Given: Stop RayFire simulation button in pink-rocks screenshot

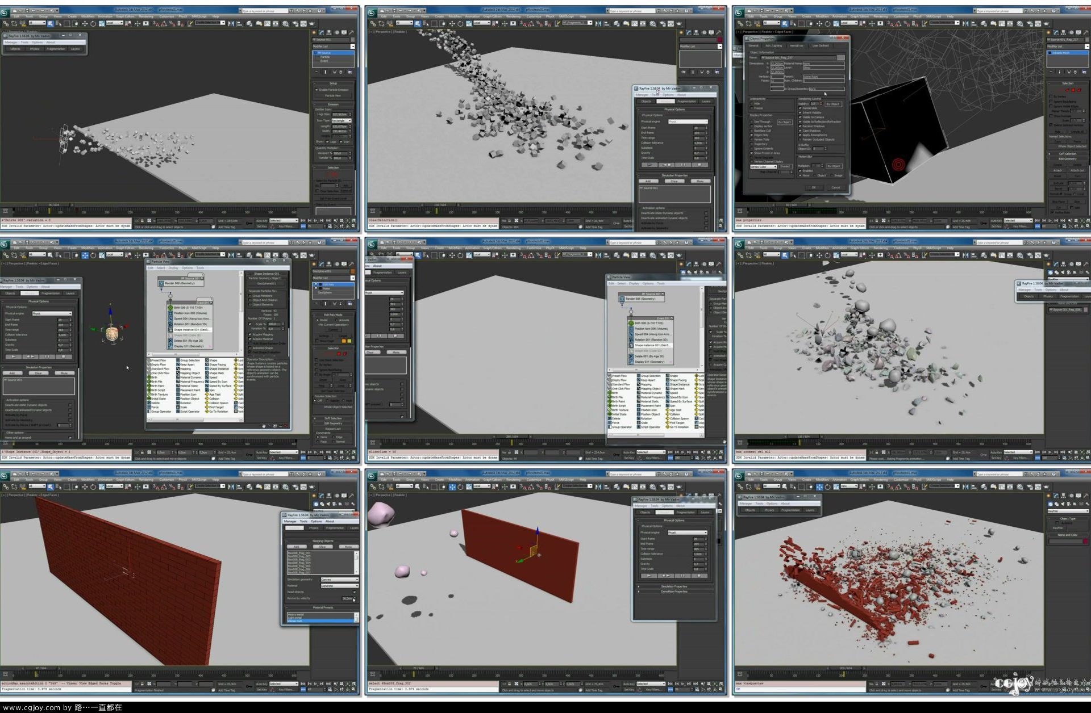Looking at the screenshot, I should (699, 576).
